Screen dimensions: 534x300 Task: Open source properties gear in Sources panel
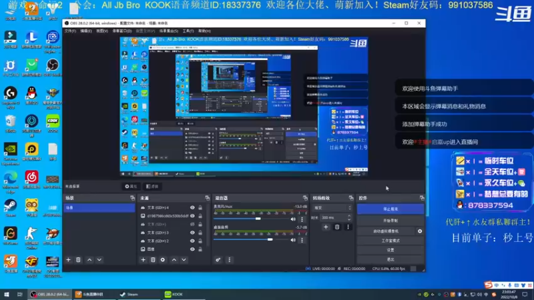click(163, 260)
